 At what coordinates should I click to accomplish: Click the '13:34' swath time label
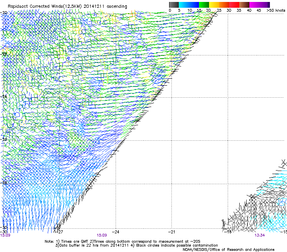click(x=260, y=235)
